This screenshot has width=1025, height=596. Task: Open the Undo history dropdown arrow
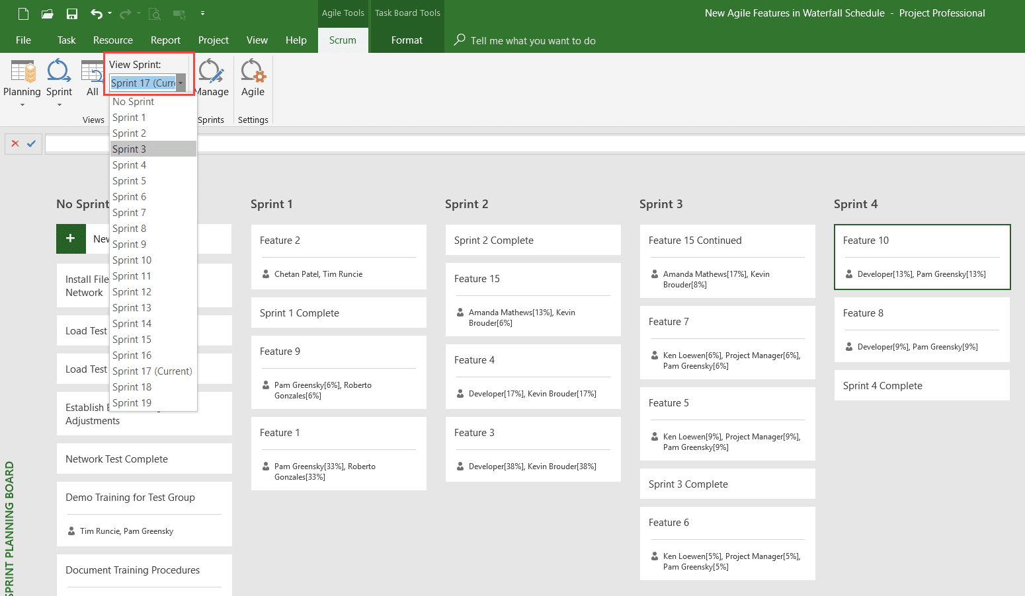point(110,13)
